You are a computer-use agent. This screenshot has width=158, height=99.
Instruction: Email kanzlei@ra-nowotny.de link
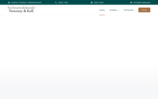point(142,3)
